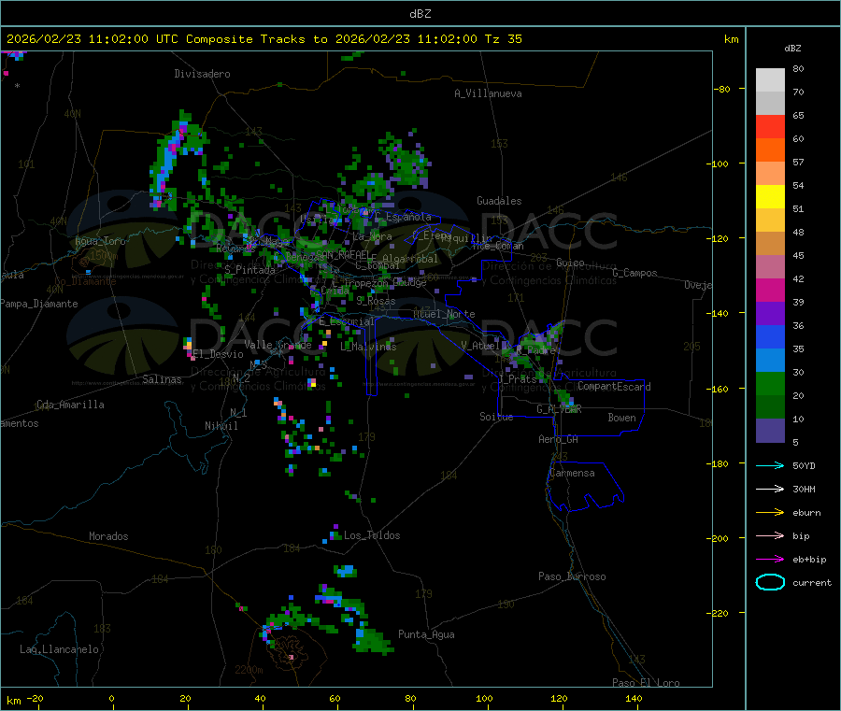Click the -100 km vertical axis tick label

(719, 164)
